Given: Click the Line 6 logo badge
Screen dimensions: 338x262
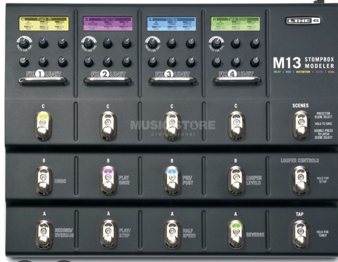Looking at the screenshot, I should (303, 21).
